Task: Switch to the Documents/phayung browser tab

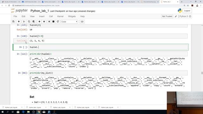Action: (x=149, y=2)
